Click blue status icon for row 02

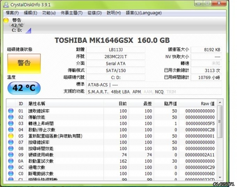11,117
